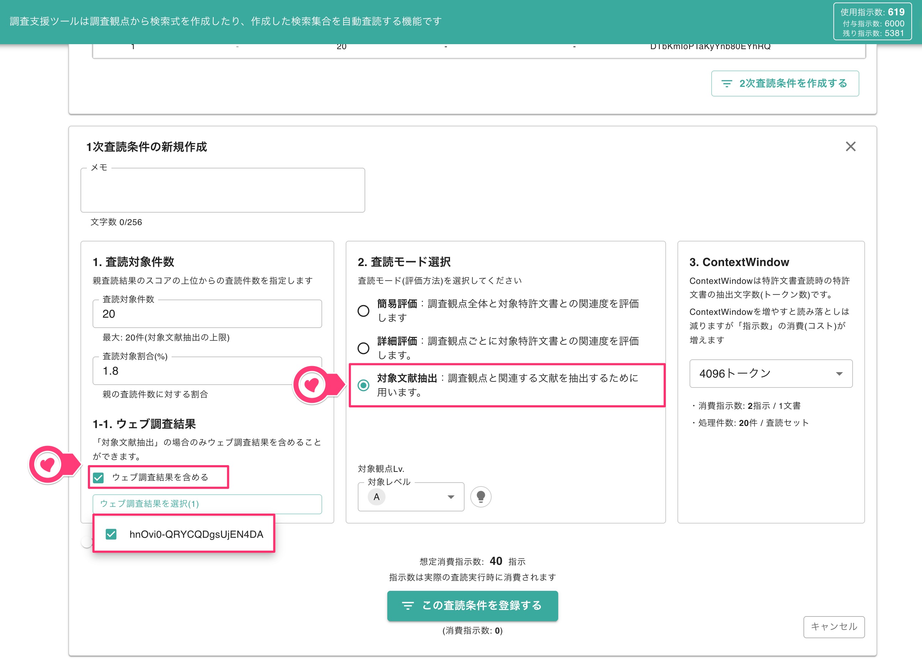
Task: Click the キャンセル button
Action: [834, 626]
